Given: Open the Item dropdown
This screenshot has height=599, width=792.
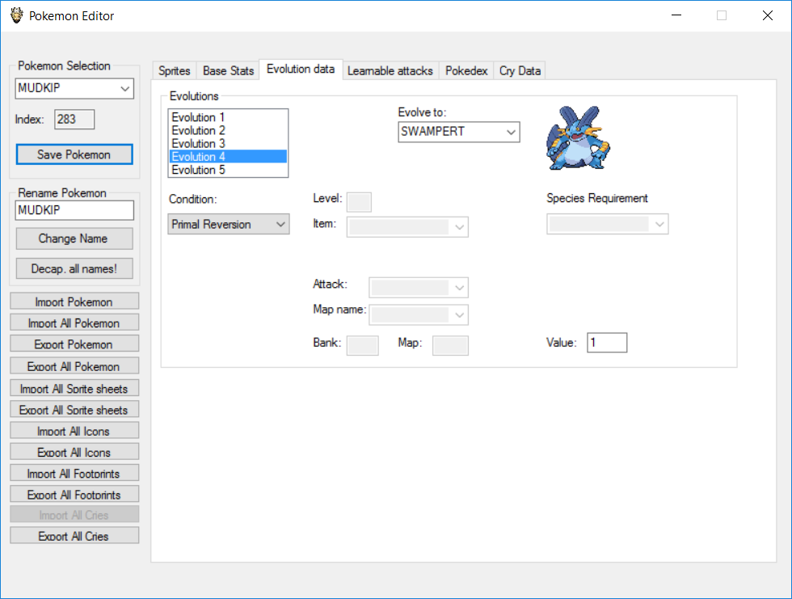Looking at the screenshot, I should [407, 227].
